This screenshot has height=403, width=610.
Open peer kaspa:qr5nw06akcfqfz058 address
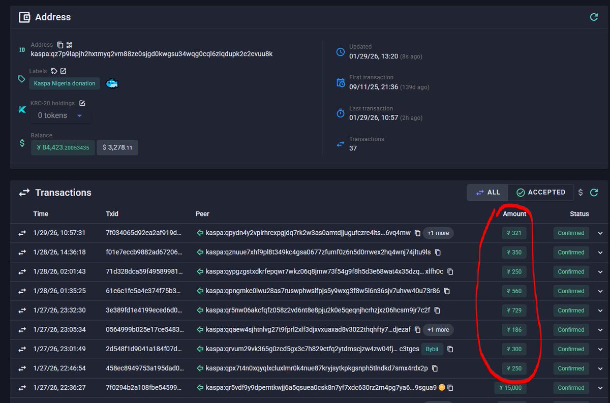point(318,311)
